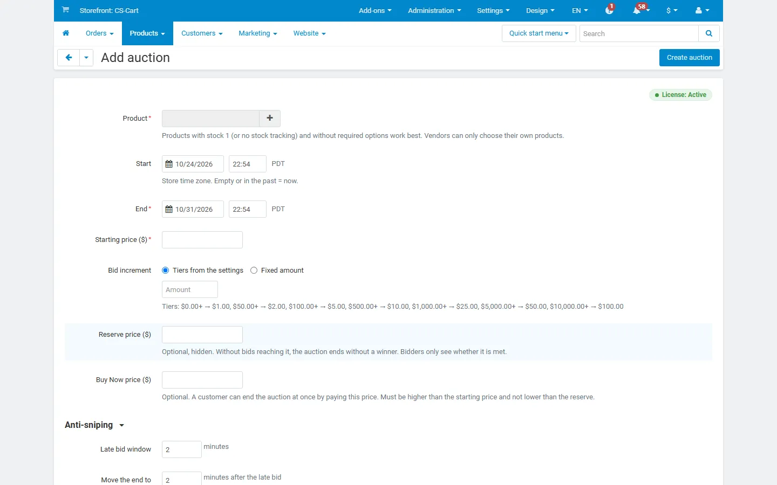
Task: Click the Reserve price input field
Action: click(202, 335)
